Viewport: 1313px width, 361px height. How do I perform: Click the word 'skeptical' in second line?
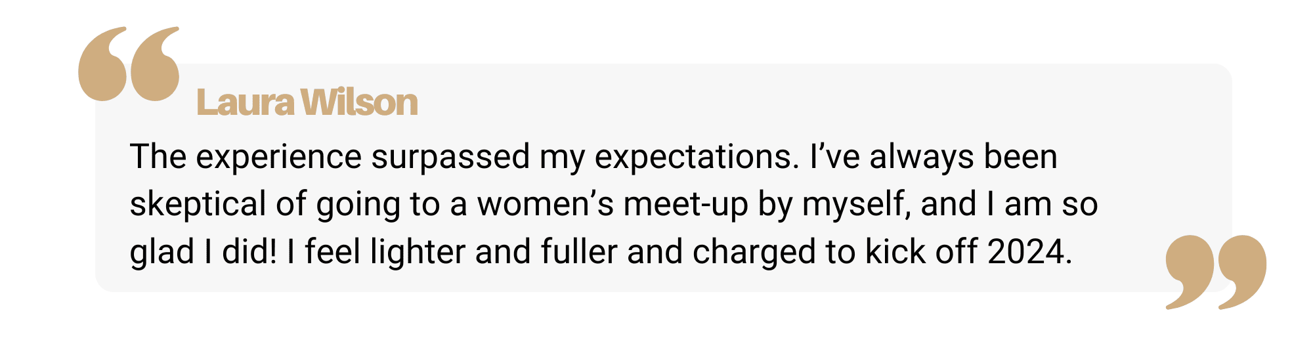tap(198, 205)
